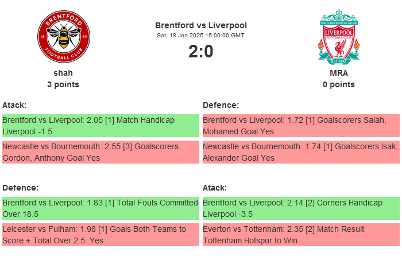The image size is (402, 264).
Task: Select the Isak, Alexander goalscorer bet
Action: (x=300, y=152)
